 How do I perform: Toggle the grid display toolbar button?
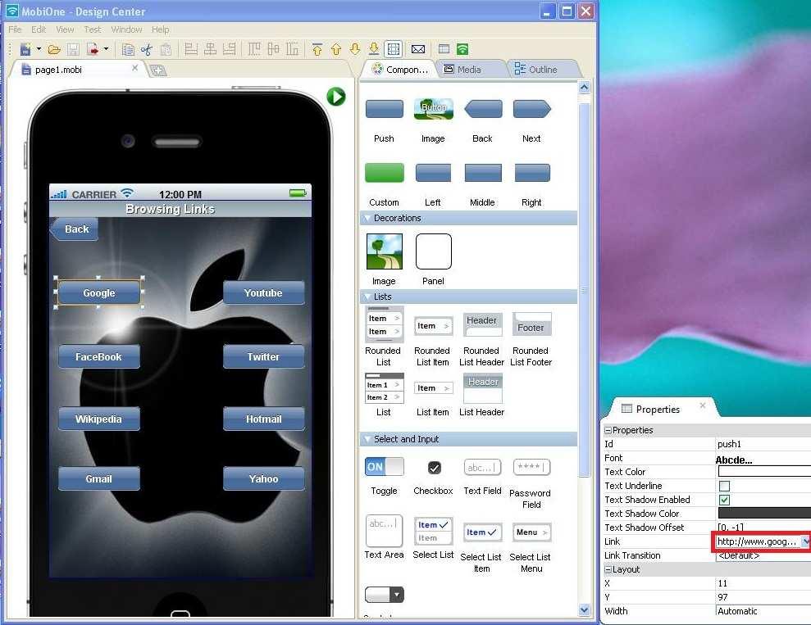pyautogui.click(x=394, y=49)
